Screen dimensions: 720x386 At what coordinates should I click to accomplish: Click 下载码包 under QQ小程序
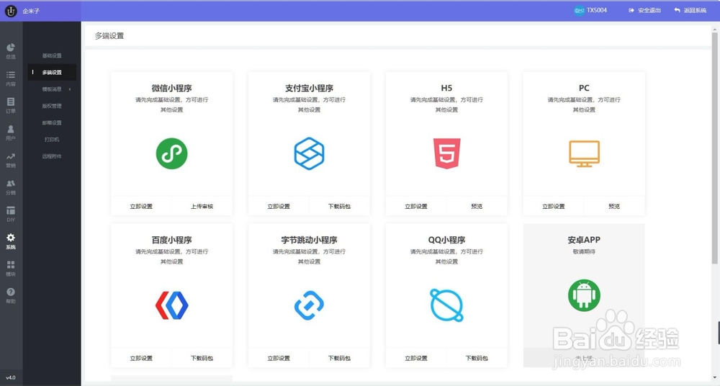[x=477, y=358]
